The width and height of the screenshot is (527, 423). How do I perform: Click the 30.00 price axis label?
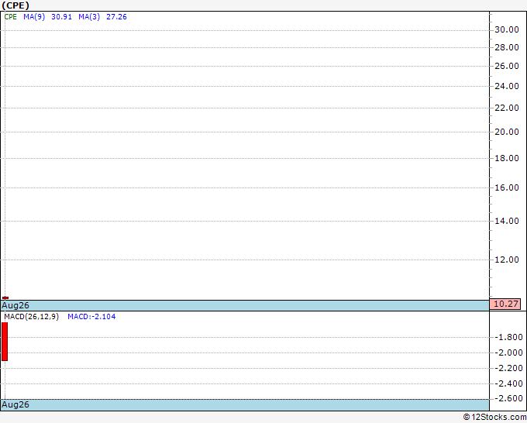pyautogui.click(x=507, y=30)
